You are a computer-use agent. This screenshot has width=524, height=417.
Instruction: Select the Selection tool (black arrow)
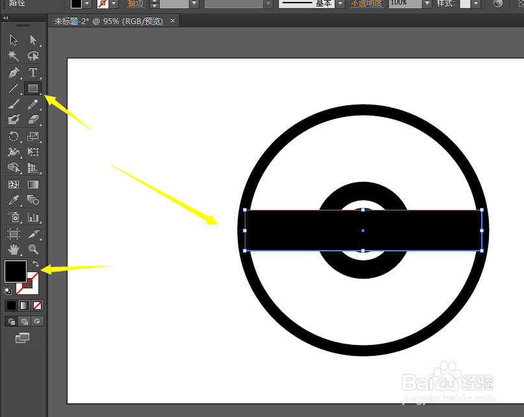point(14,40)
